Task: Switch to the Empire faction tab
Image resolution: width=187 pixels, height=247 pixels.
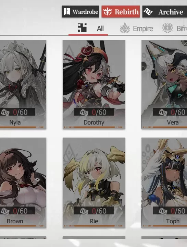Action: 136,28
